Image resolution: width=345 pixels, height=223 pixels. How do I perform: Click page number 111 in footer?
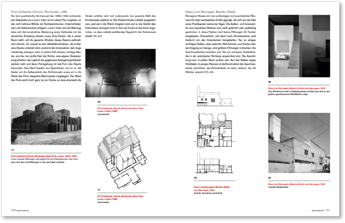[x=327, y=210]
